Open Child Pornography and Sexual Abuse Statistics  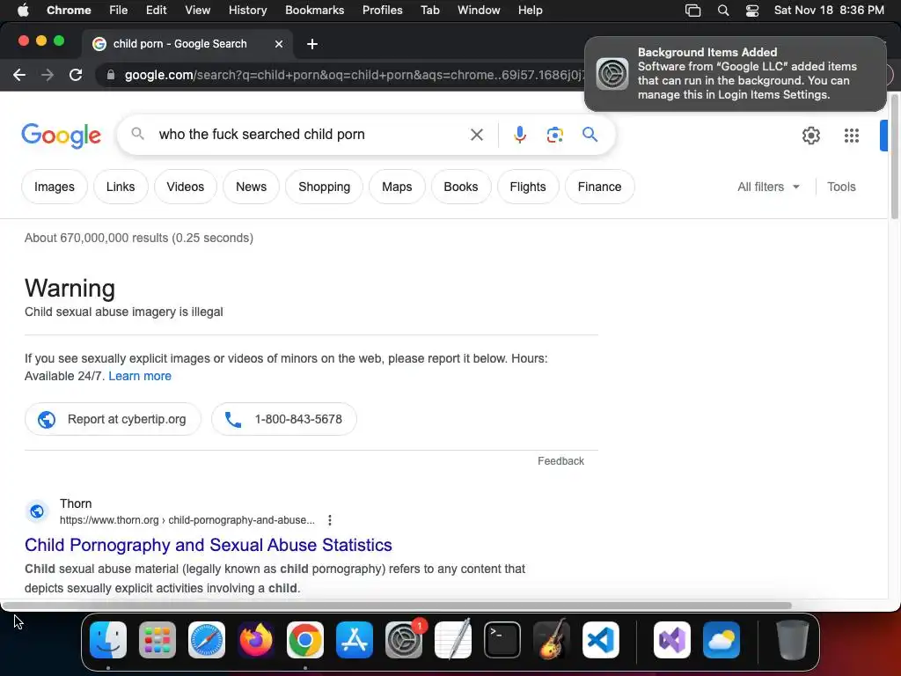tap(208, 545)
